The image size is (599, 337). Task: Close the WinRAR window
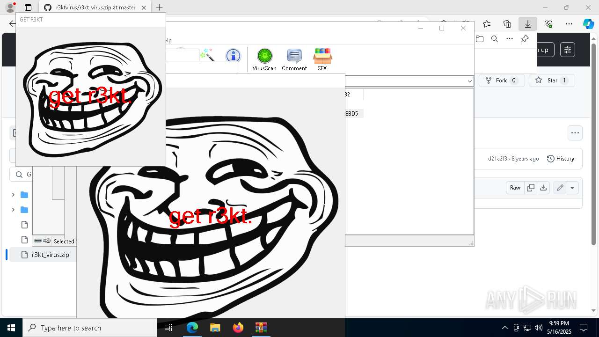coord(463,28)
